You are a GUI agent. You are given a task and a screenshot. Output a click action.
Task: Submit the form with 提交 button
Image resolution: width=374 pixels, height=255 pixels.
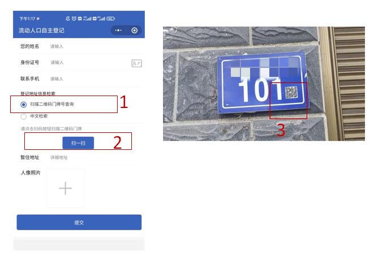[79, 222]
